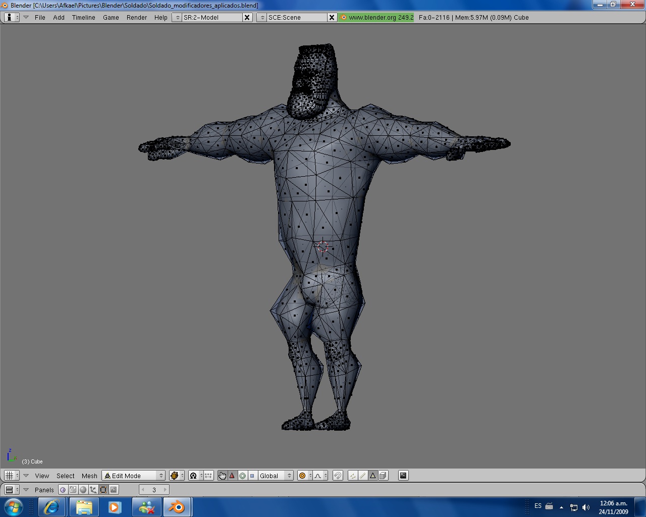Decrease the current frame number
The image size is (646, 517).
tap(143, 490)
